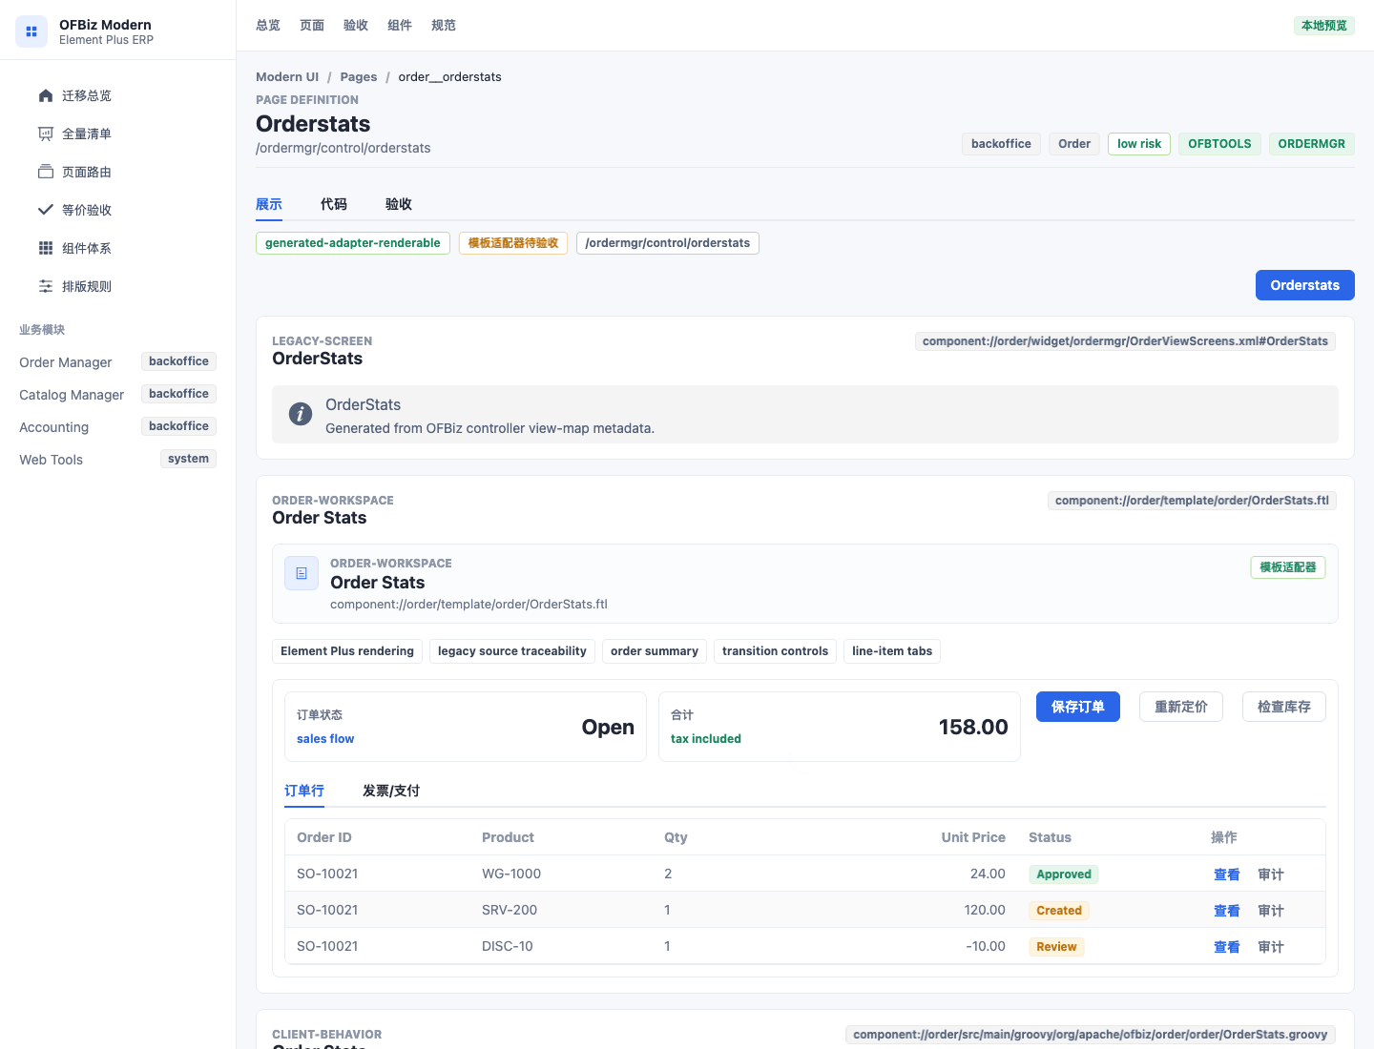Open Order Manager in the sidebar
This screenshot has width=1374, height=1049.
coord(117,362)
